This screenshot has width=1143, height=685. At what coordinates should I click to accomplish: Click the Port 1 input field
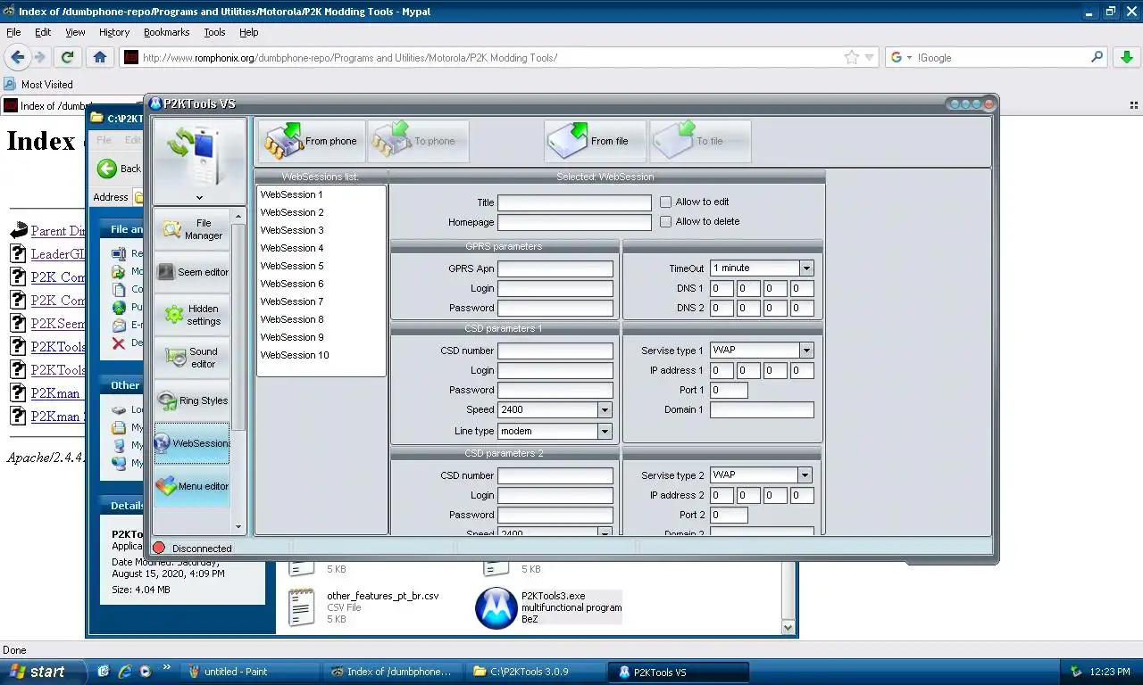coord(729,390)
